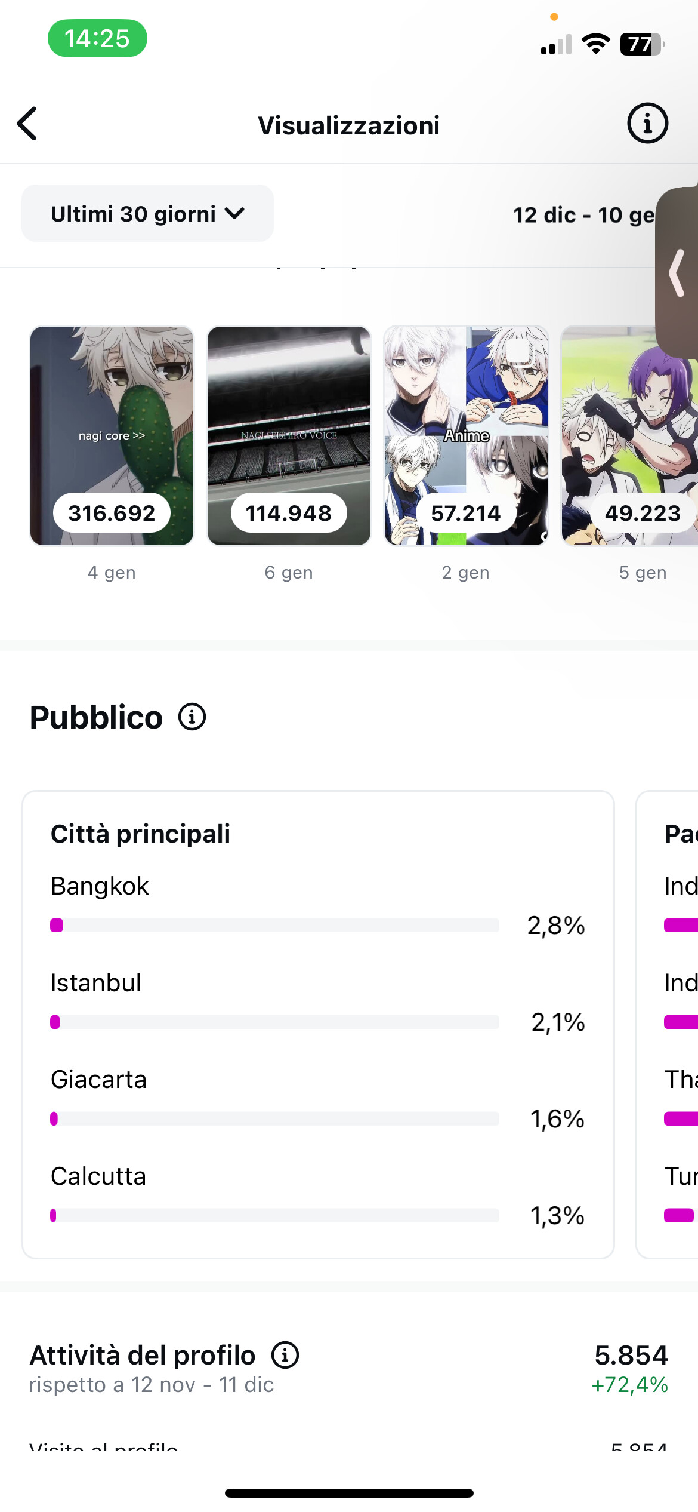
Task: Tap the battery indicator icon
Action: (x=642, y=44)
